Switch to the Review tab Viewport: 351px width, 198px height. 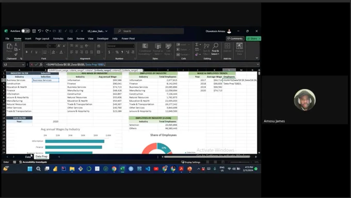[81, 39]
